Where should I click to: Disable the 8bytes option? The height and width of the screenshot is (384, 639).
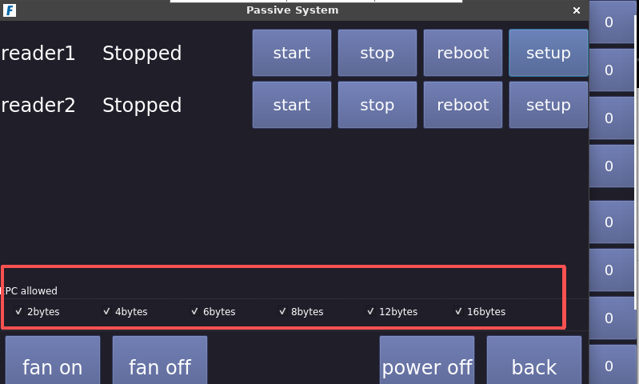coord(283,311)
